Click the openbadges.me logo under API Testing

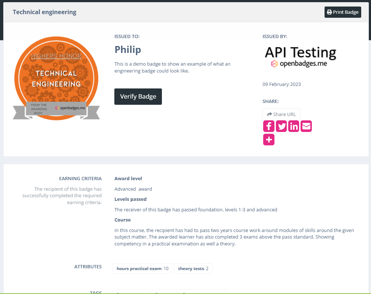click(299, 64)
